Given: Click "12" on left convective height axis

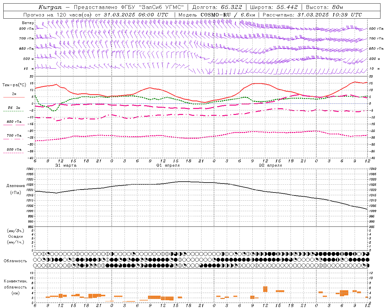Looking at the screenshot, I should (32, 273).
